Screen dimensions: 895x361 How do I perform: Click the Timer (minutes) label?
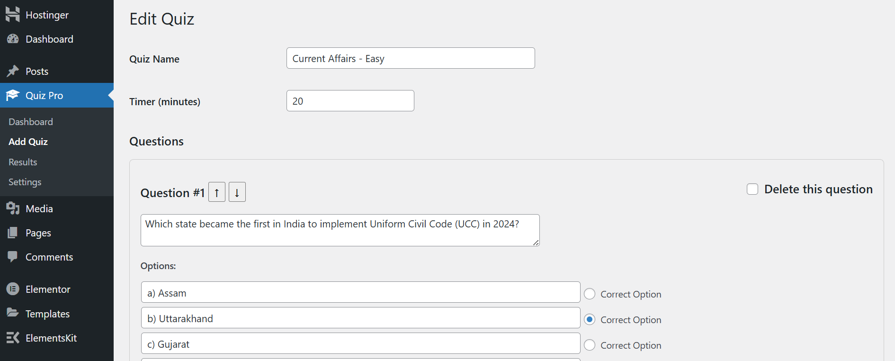[x=165, y=102]
